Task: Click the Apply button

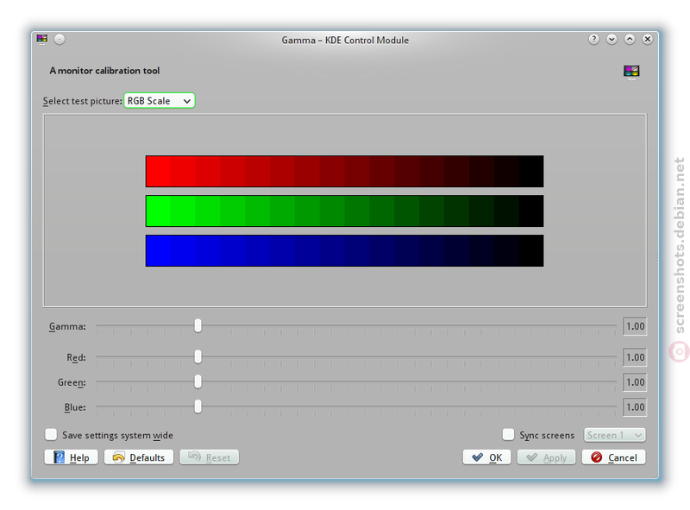Action: coord(546,457)
